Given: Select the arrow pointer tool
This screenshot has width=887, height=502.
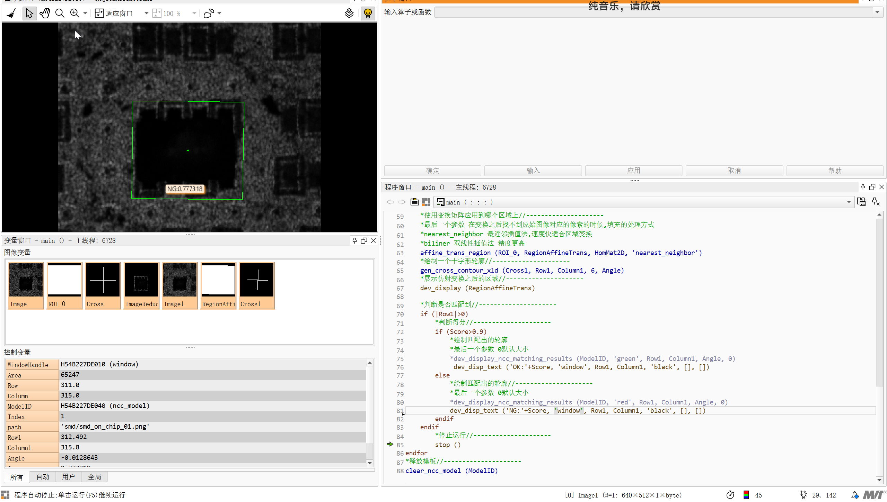Looking at the screenshot, I should [x=29, y=13].
